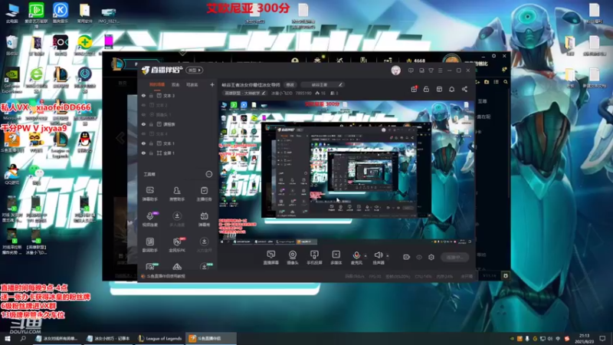Add a 多媒体 multimedia source
This screenshot has width=613, height=345.
(x=336, y=258)
